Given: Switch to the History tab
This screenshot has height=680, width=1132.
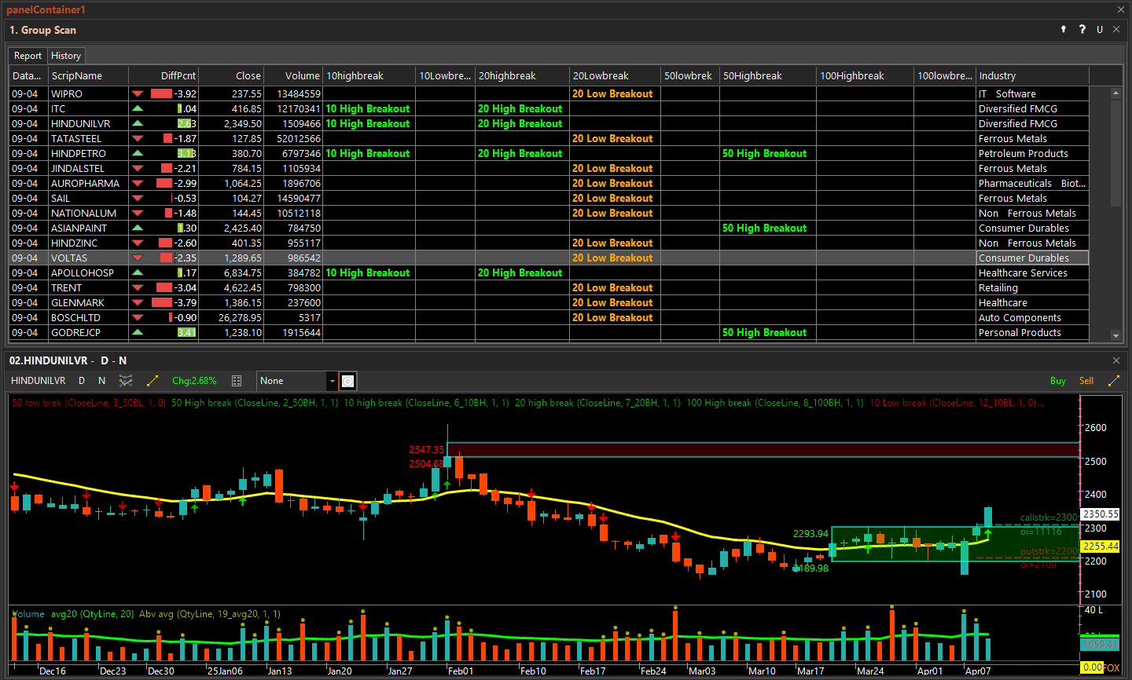Looking at the screenshot, I should (x=66, y=55).
